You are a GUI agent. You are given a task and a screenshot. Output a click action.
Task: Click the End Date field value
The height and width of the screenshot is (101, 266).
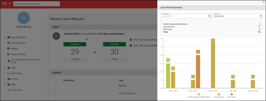(x=219, y=16)
